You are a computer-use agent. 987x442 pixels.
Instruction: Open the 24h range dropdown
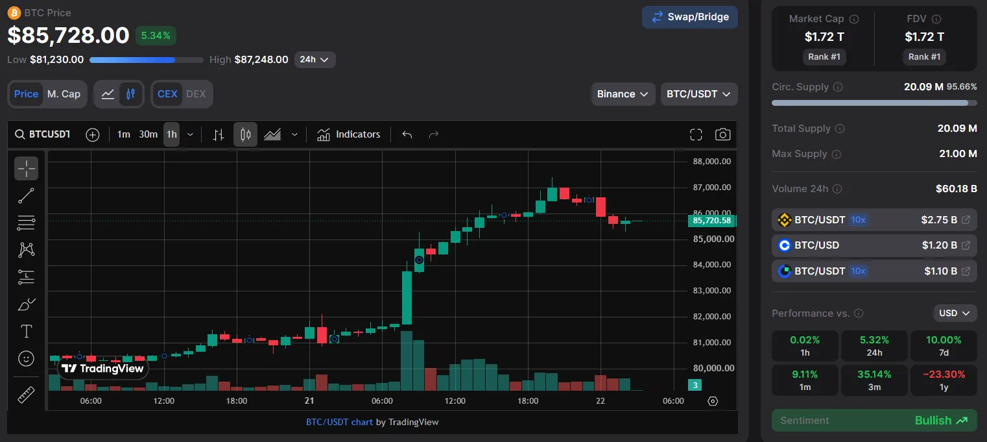(x=315, y=60)
